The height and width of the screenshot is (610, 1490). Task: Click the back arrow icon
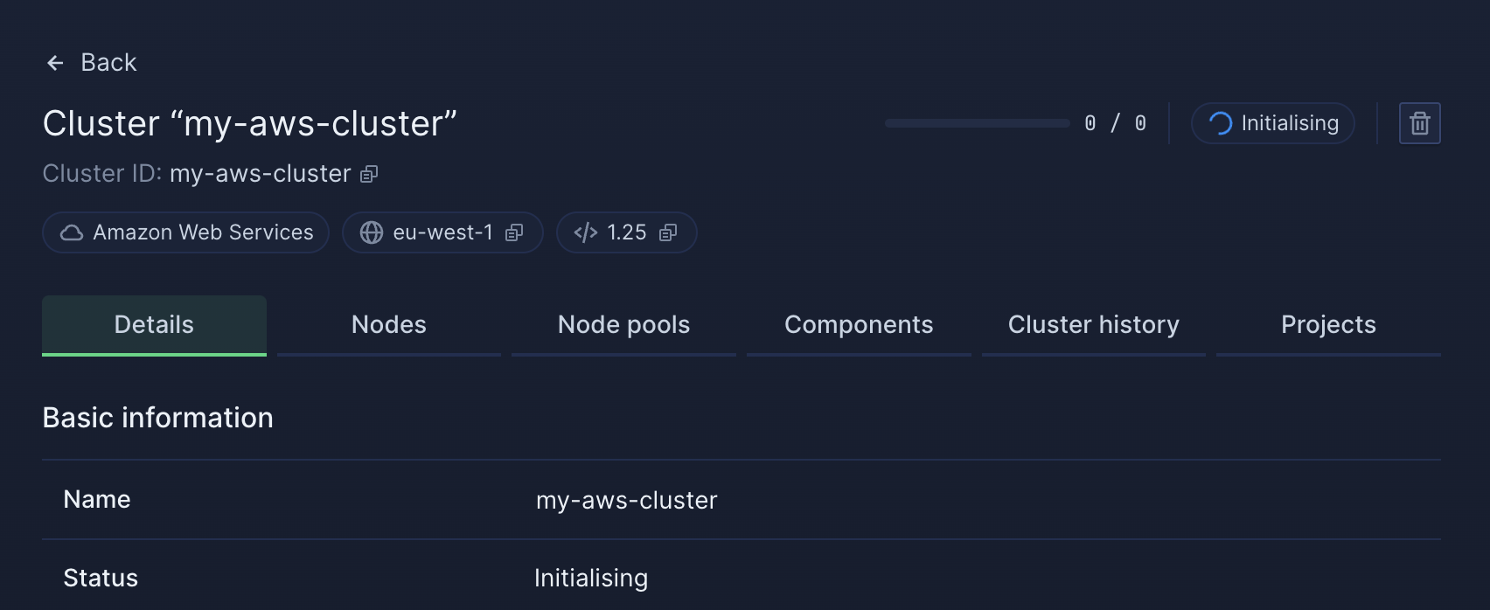(x=55, y=62)
